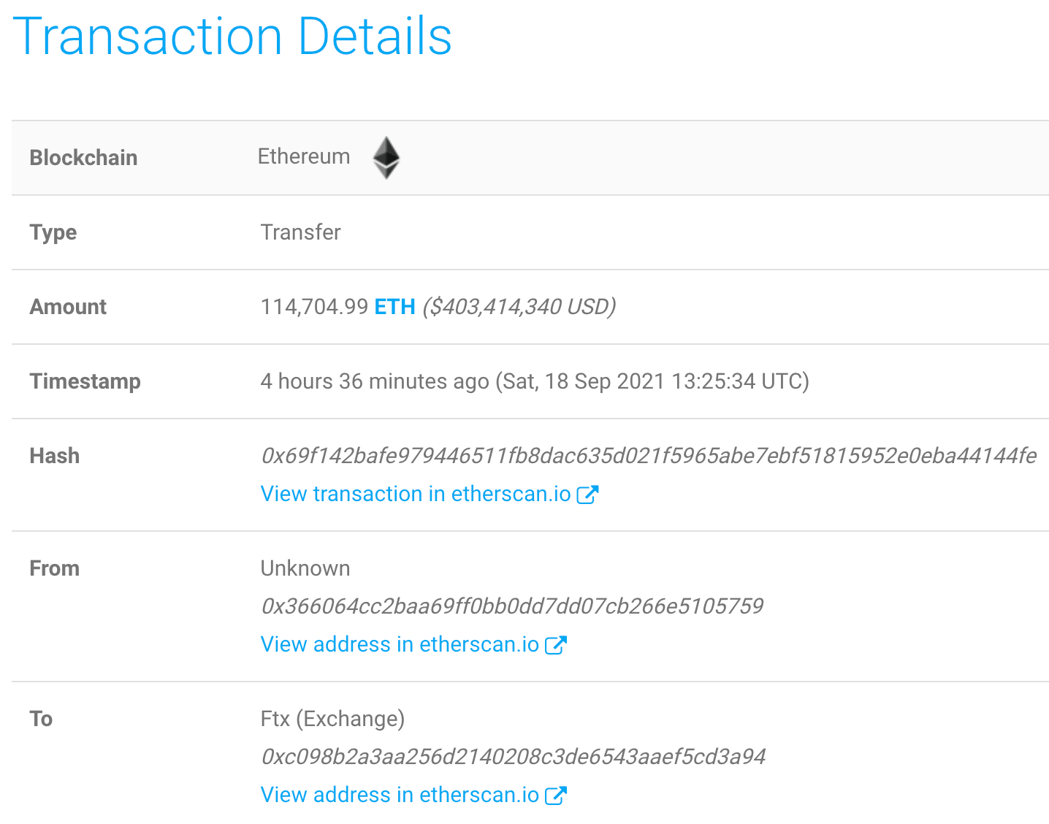The width and height of the screenshot is (1049, 824).
Task: Click the USD value $403,414,340
Action: (519, 307)
